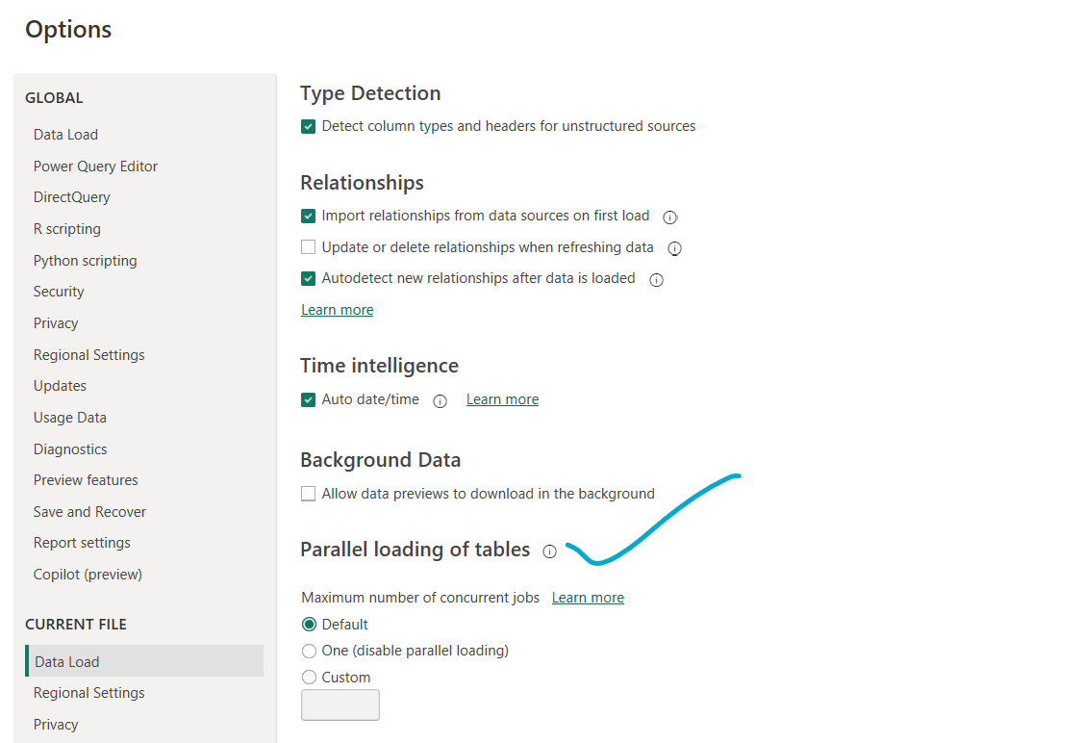Viewport: 1083px width, 743px height.
Task: Open the Preview features section
Action: pyautogui.click(x=86, y=479)
